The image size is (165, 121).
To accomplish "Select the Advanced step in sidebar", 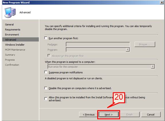I will coord(21,40).
